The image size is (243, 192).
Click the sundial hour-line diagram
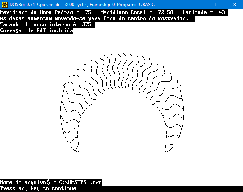pyautogui.click(x=122, y=103)
